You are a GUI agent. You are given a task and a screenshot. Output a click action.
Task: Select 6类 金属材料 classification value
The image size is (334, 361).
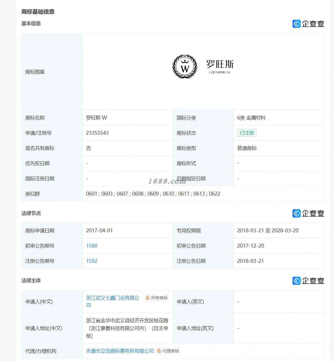point(251,118)
